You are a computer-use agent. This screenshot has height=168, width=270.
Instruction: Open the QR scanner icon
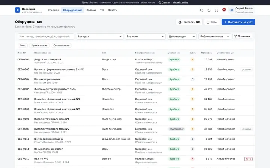coord(216,10)
